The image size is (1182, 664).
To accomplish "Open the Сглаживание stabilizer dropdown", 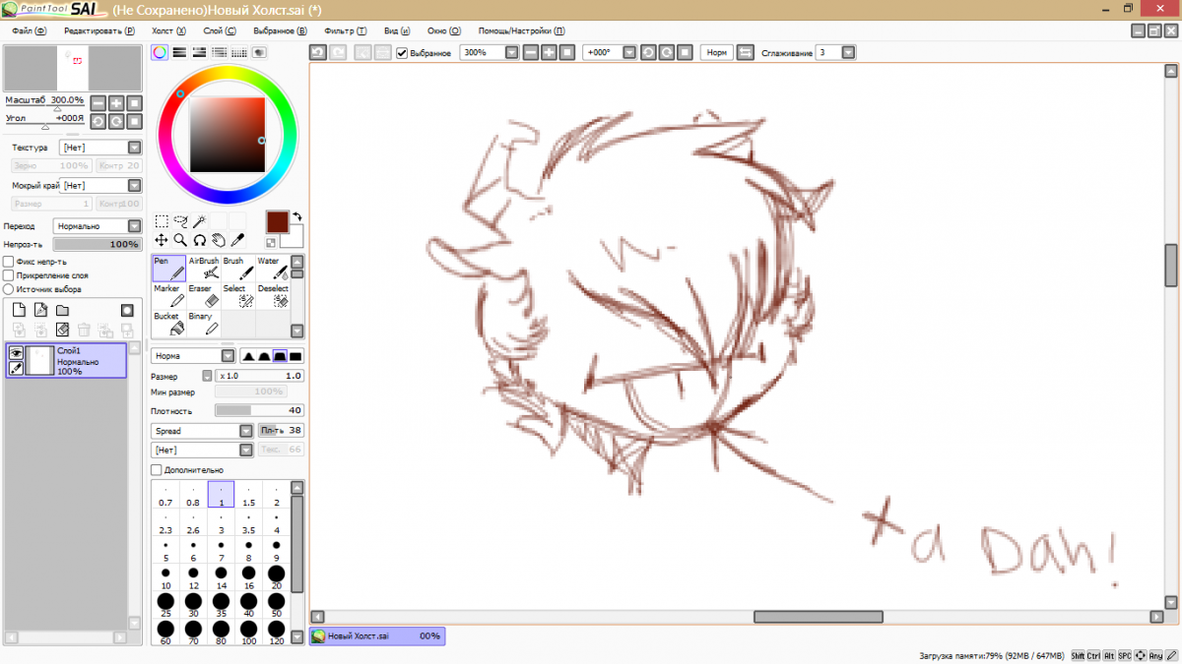I will click(849, 52).
